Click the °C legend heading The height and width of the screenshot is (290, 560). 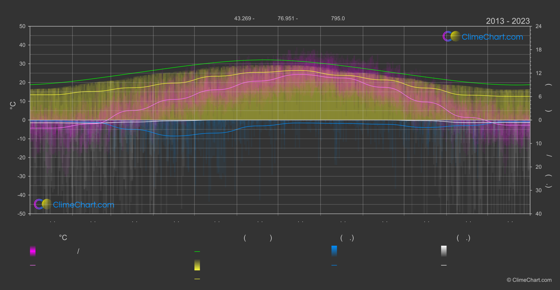coord(63,238)
